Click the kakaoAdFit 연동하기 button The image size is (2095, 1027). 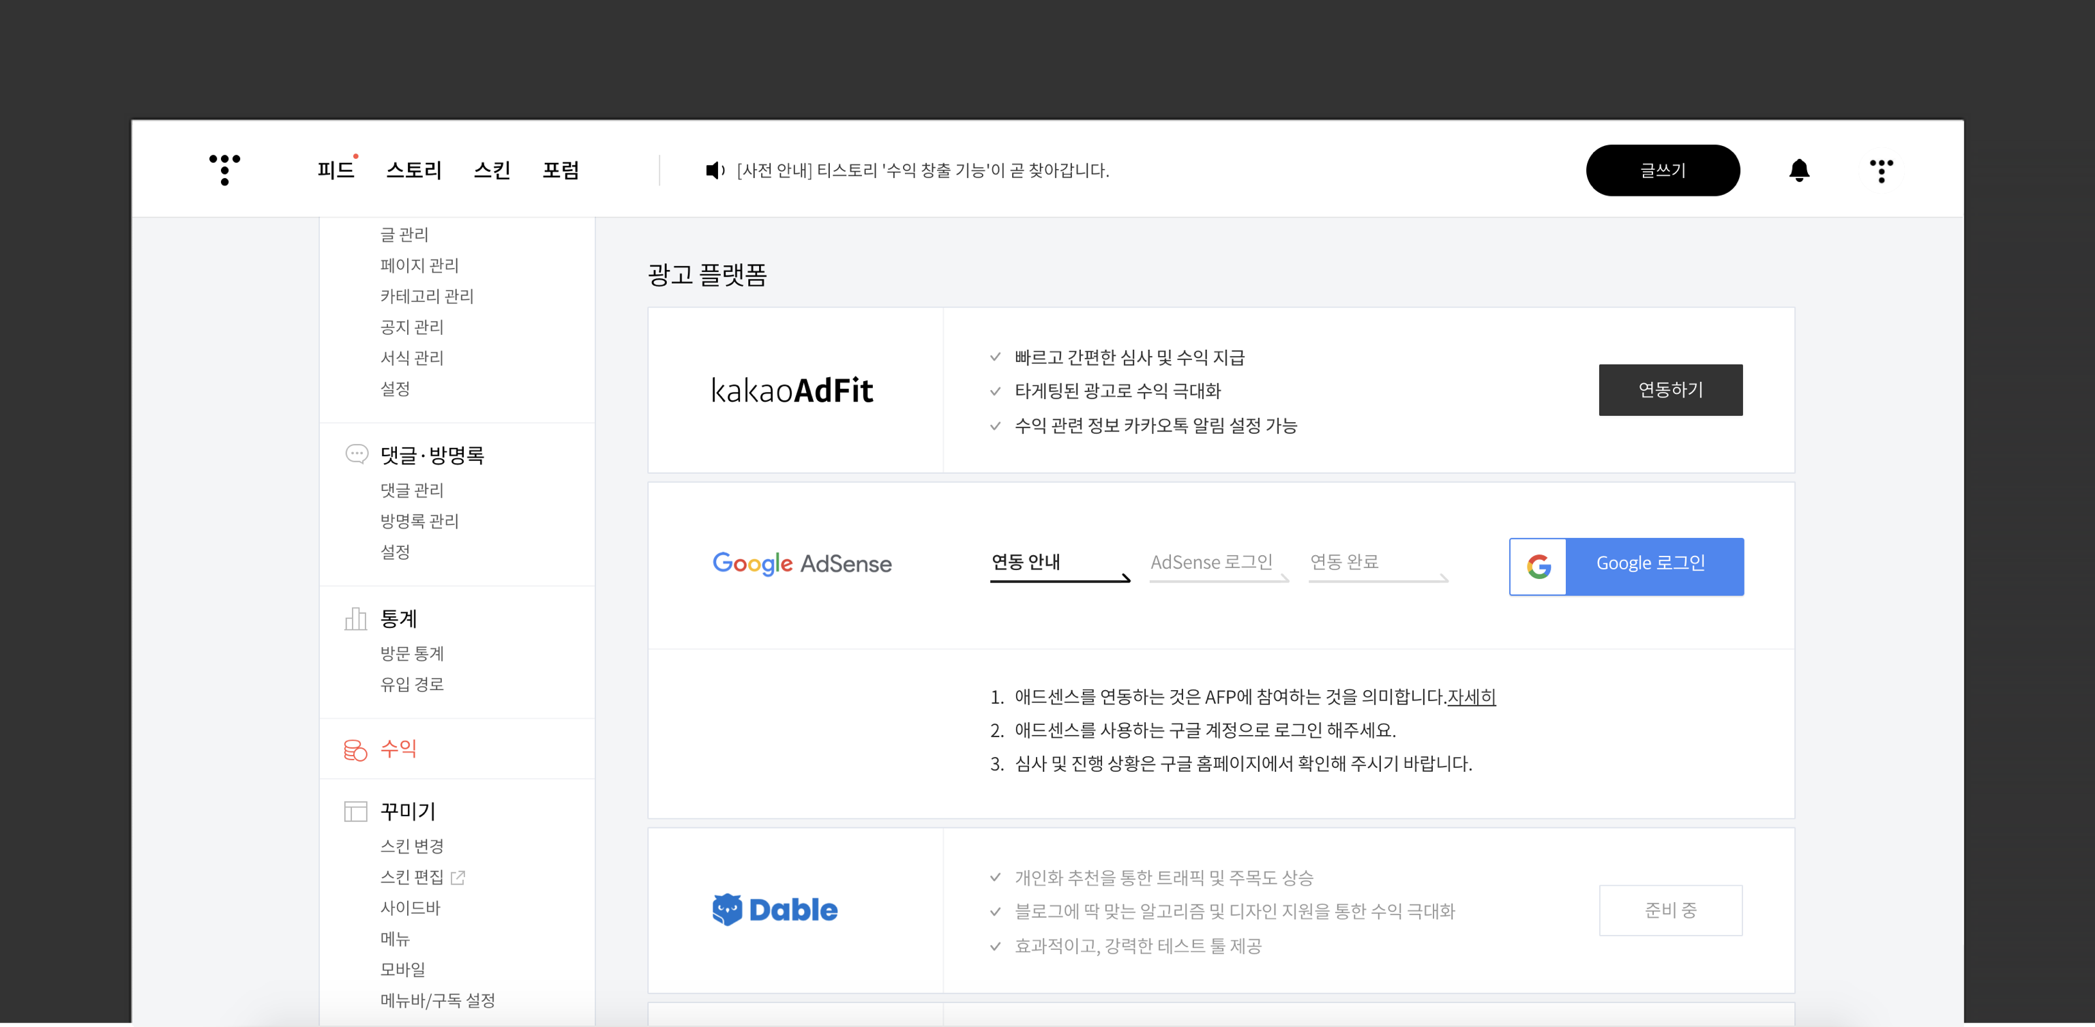pos(1669,389)
